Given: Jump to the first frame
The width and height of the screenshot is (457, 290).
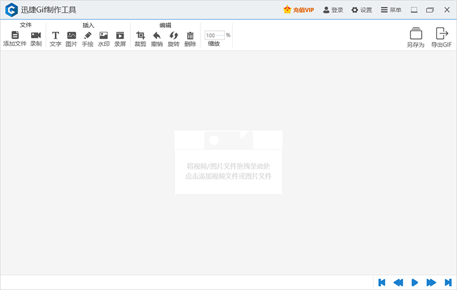Looking at the screenshot, I should tap(381, 283).
